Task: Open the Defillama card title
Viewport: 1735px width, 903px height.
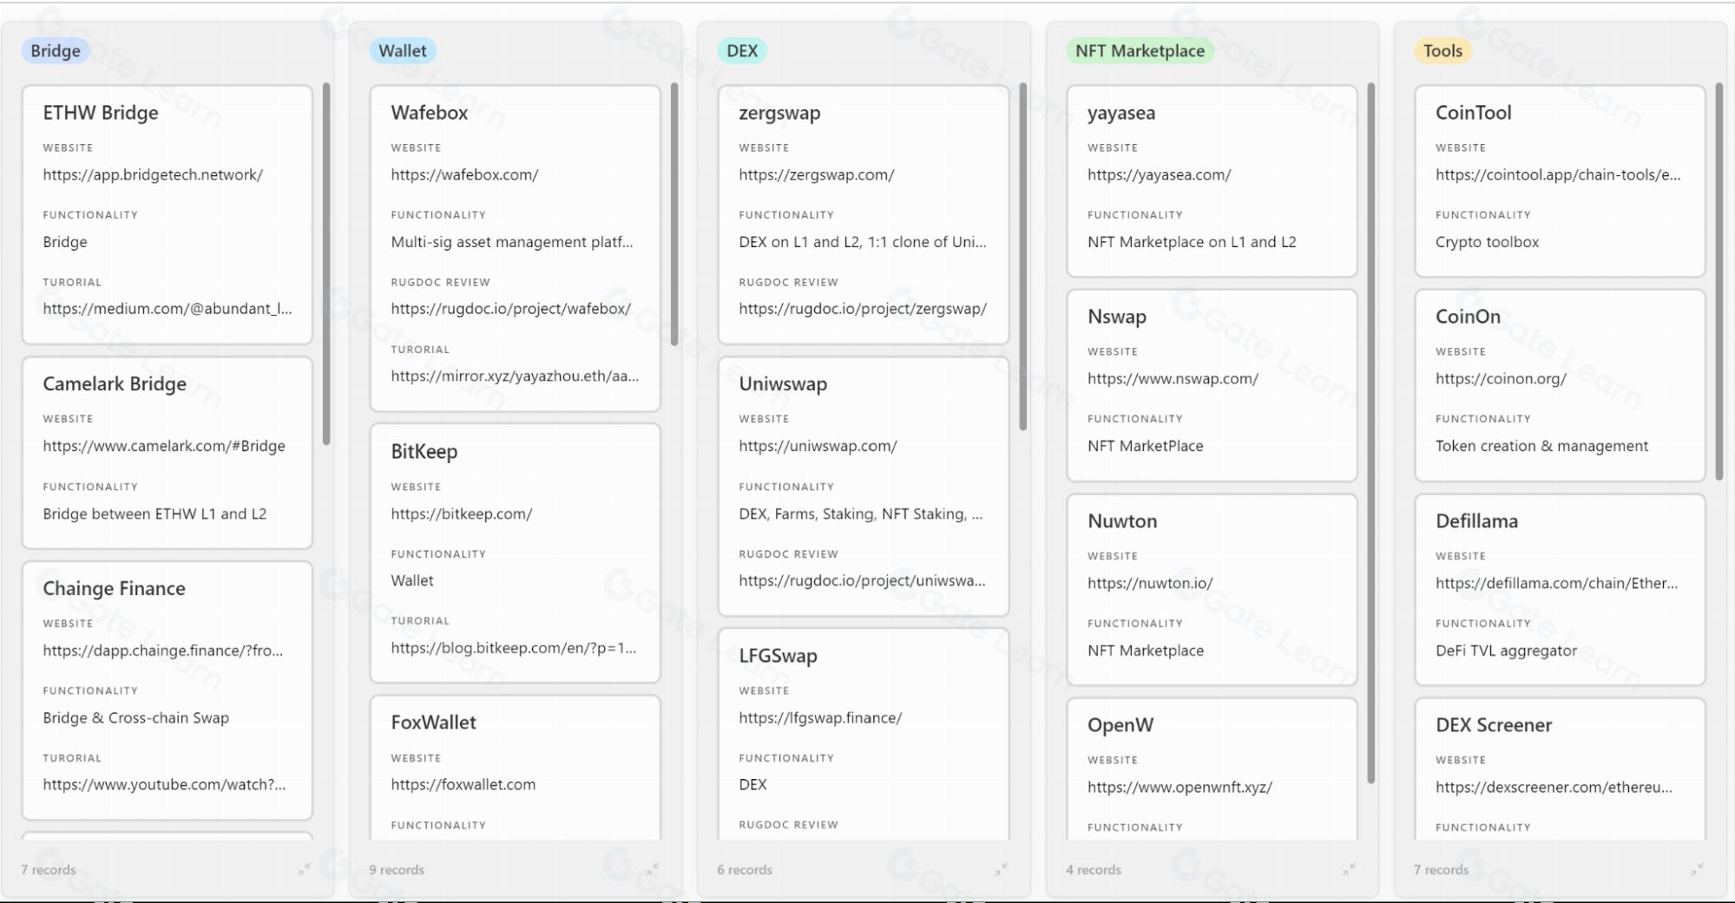Action: [x=1476, y=520]
